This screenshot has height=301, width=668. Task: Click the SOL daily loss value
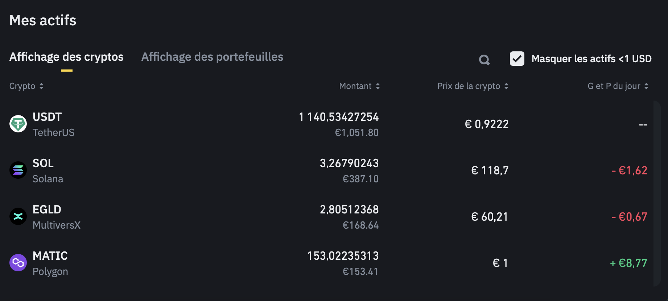click(x=629, y=170)
